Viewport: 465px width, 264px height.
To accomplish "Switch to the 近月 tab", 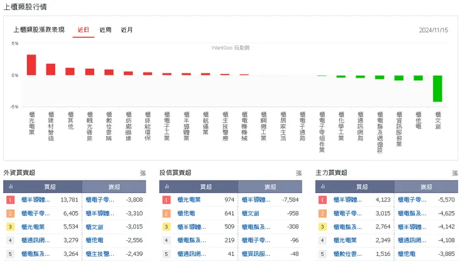I will (127, 30).
